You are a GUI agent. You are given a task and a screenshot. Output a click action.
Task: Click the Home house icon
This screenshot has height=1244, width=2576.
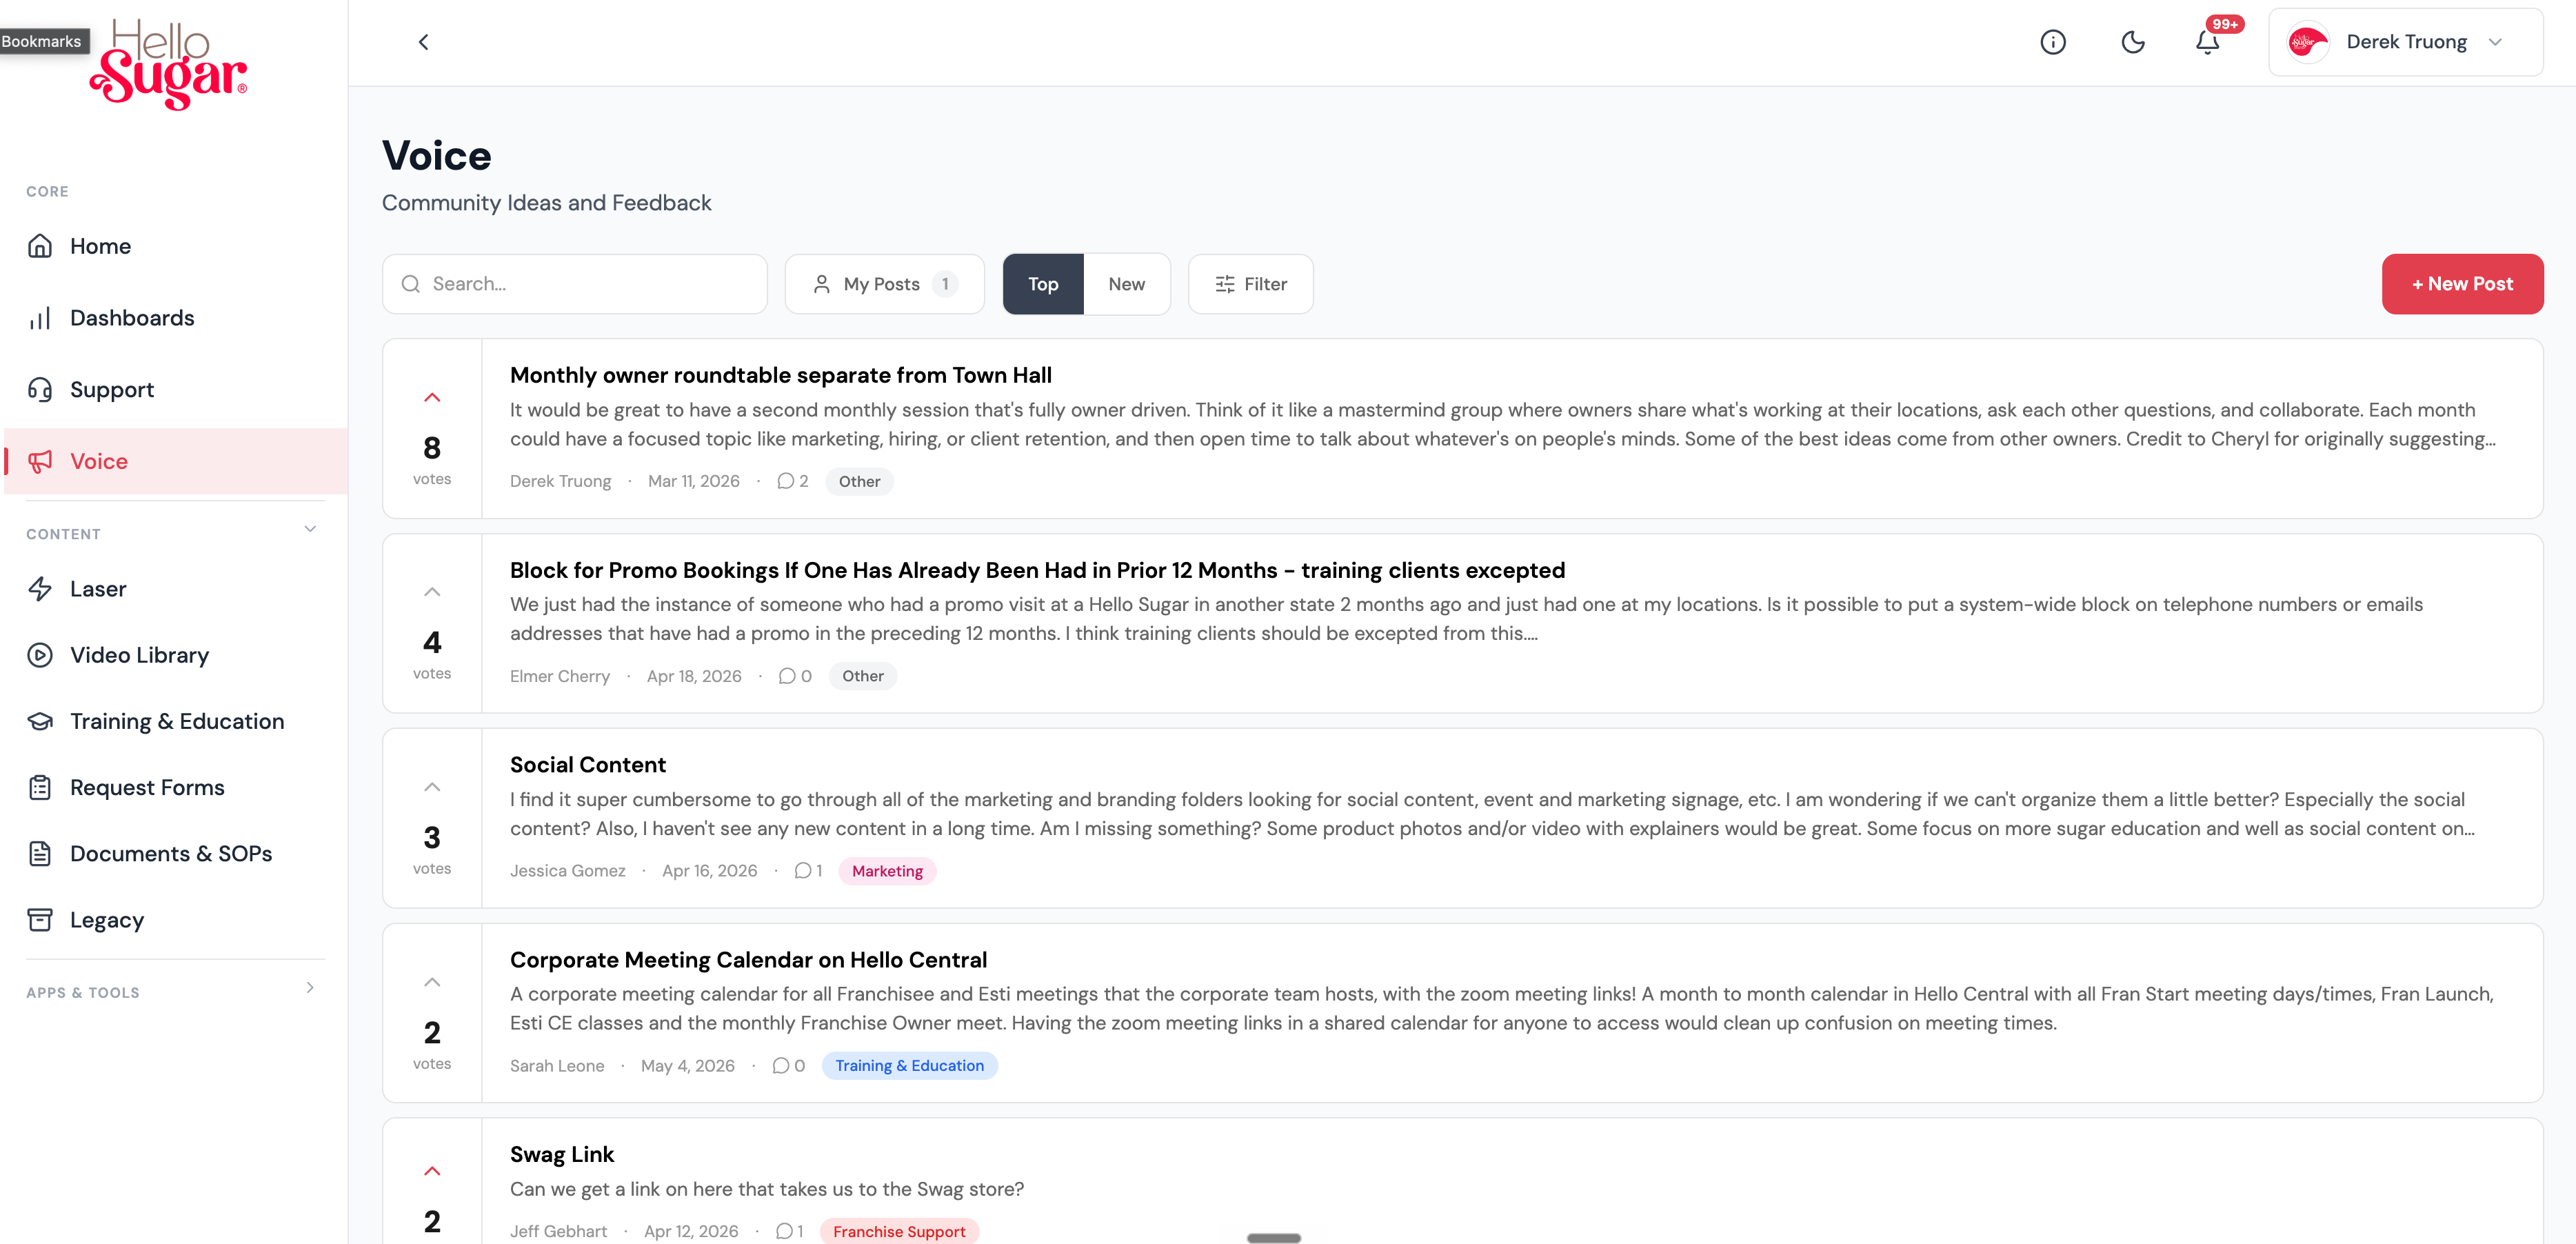[40, 246]
